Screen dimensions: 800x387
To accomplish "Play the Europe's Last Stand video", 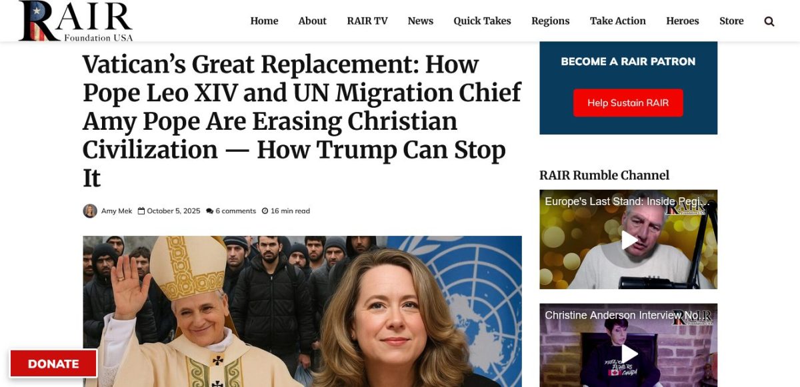I will pos(629,240).
